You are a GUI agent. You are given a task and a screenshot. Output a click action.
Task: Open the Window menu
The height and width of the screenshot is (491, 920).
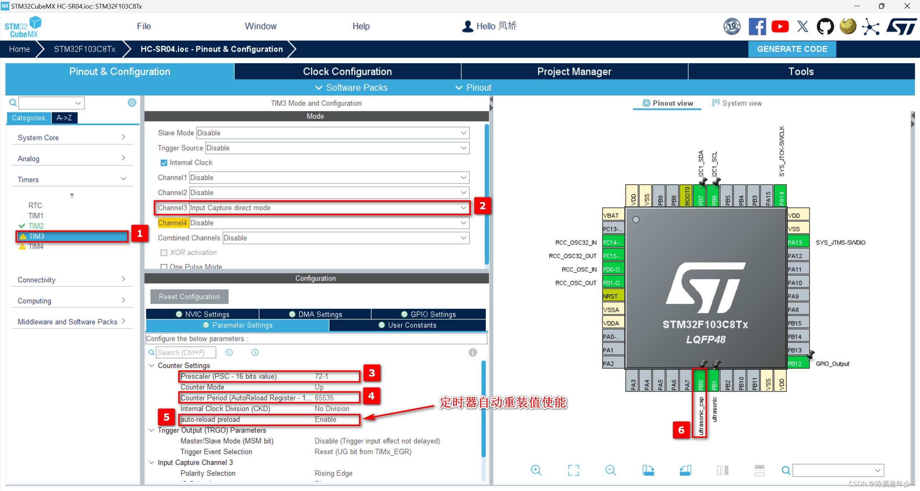pos(261,26)
